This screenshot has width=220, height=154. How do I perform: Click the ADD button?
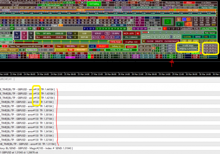pos(118,2)
